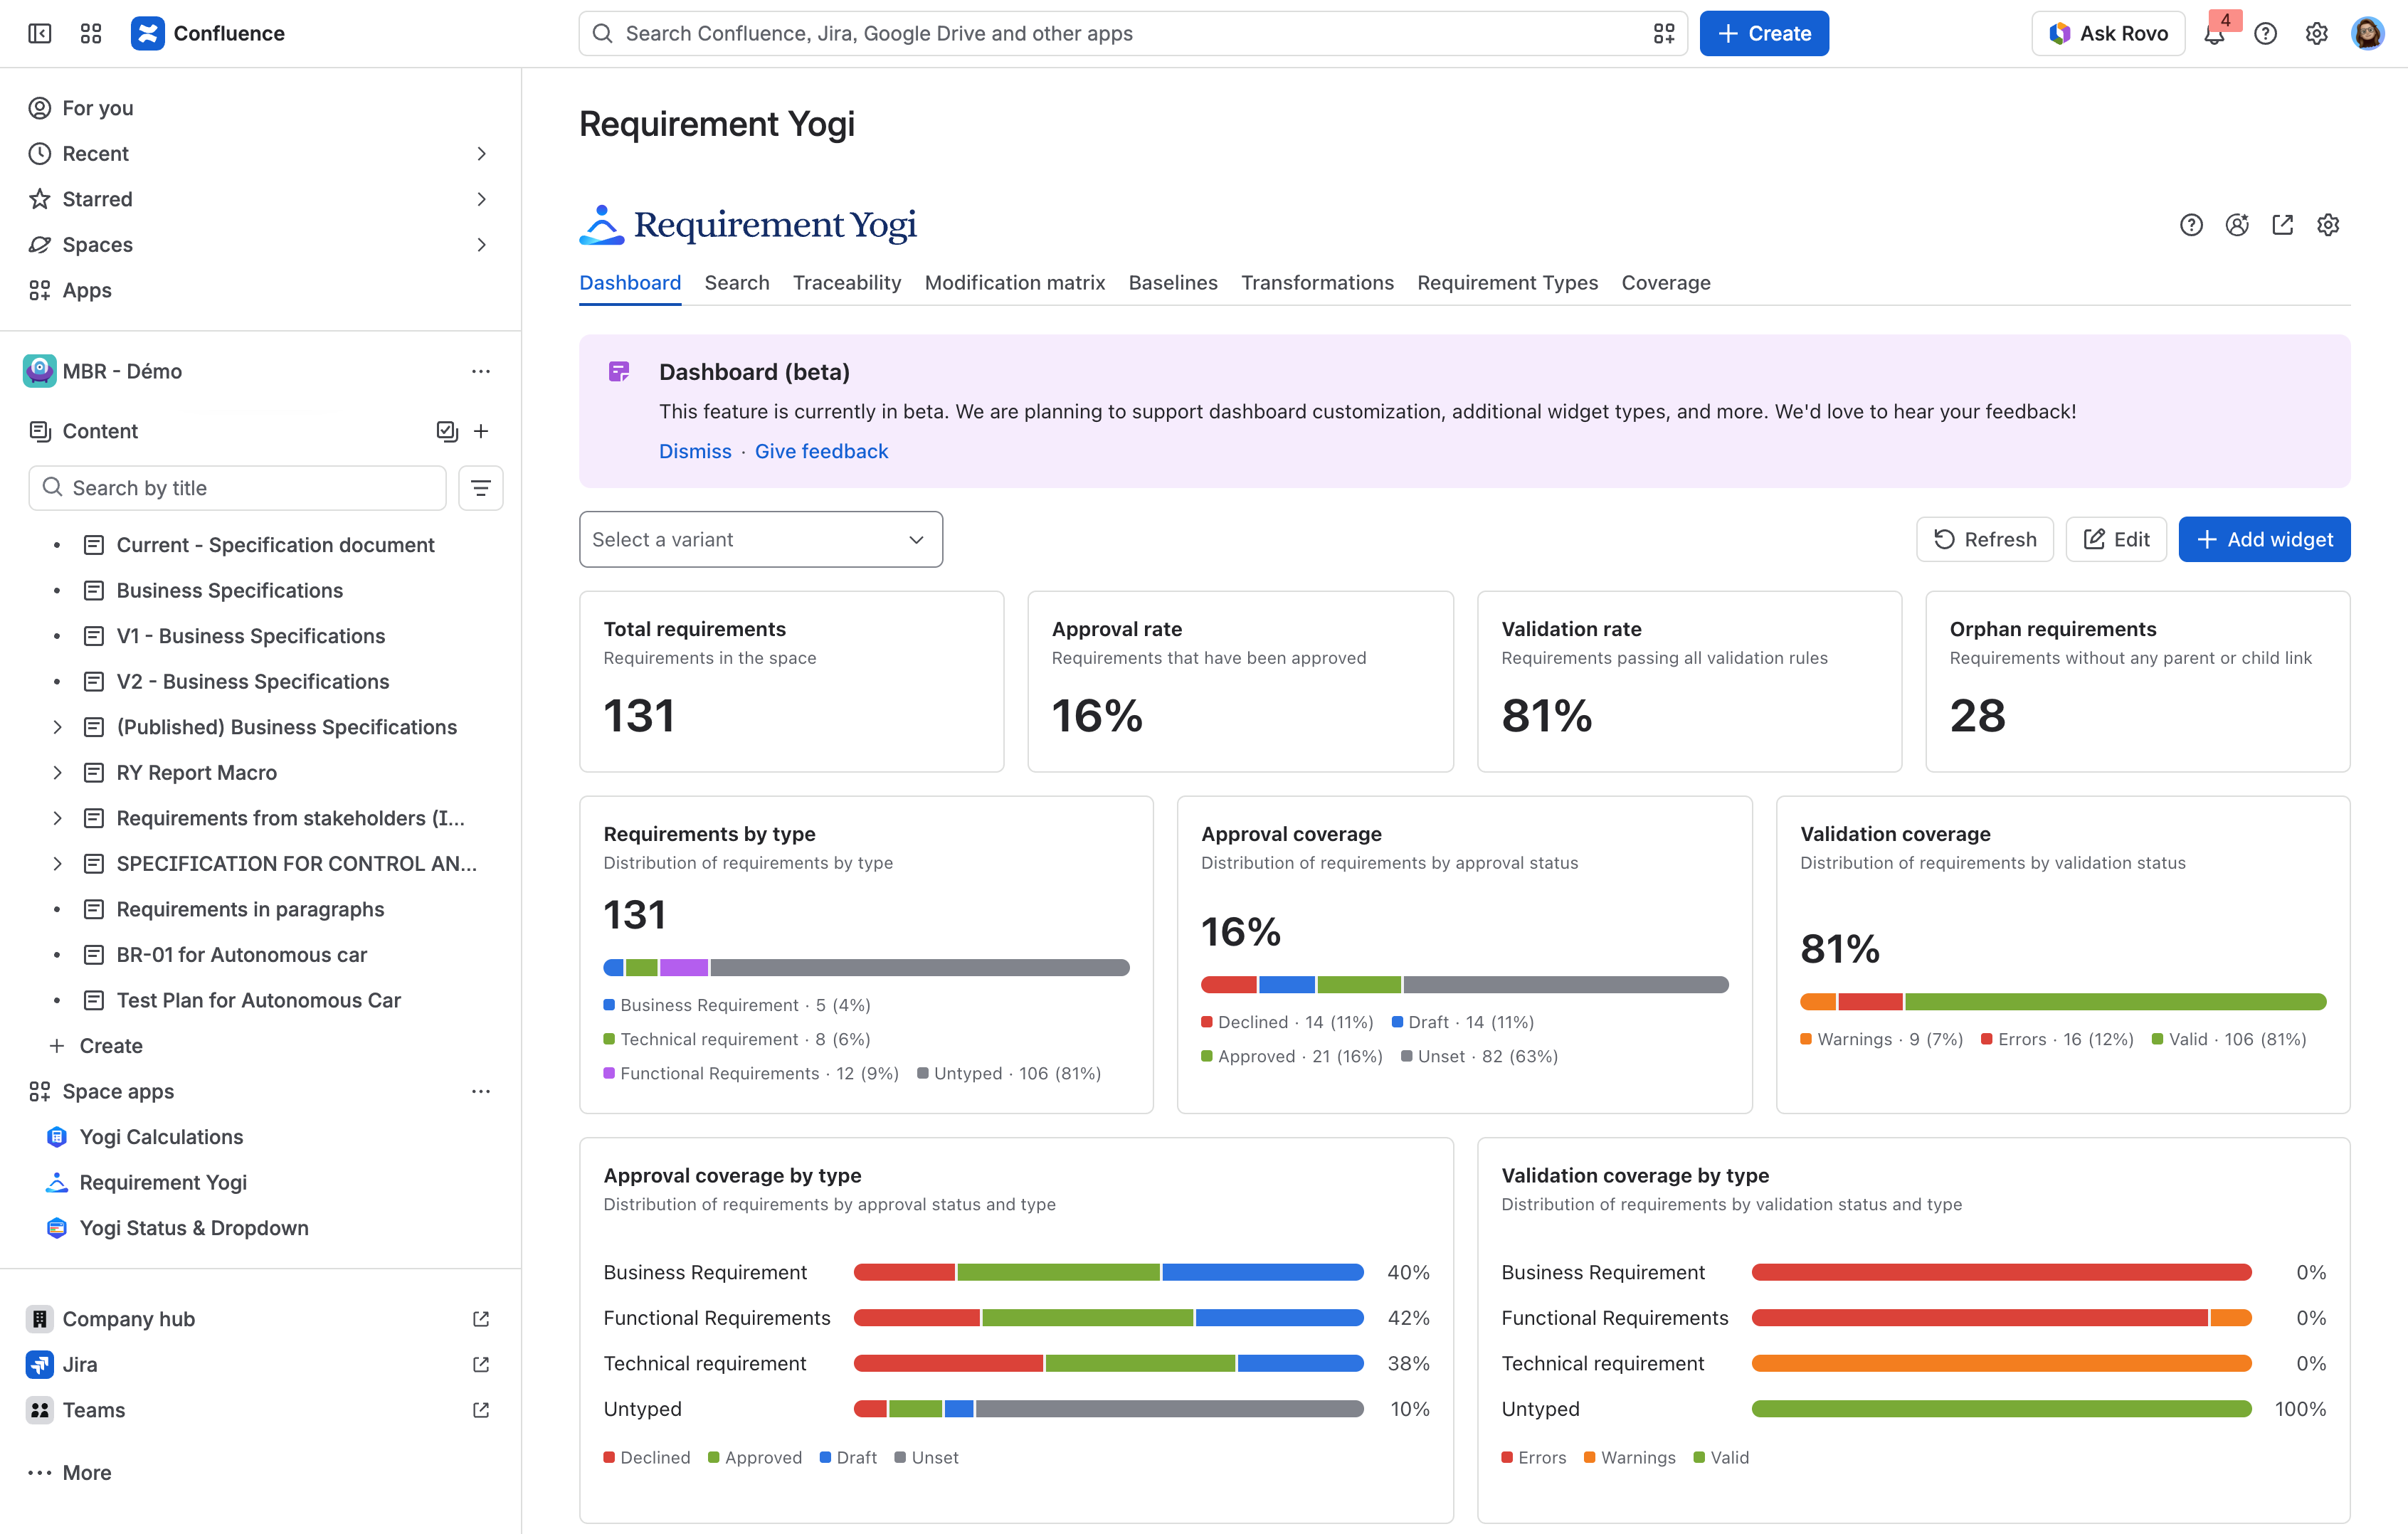Open Requirement Yogi settings gear

(x=2328, y=225)
